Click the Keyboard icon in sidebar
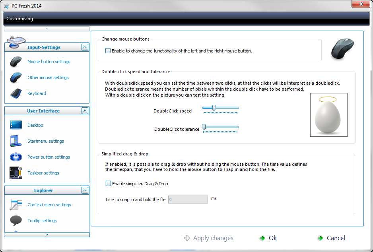The width and height of the screenshot is (373, 252). click(x=16, y=93)
